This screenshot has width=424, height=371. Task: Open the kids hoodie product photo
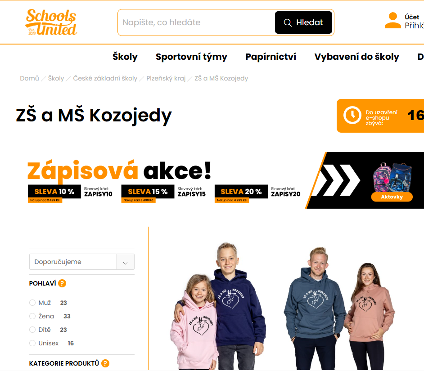click(218, 306)
